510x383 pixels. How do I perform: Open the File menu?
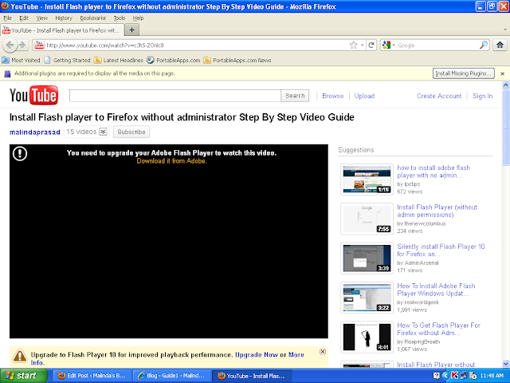pos(7,18)
